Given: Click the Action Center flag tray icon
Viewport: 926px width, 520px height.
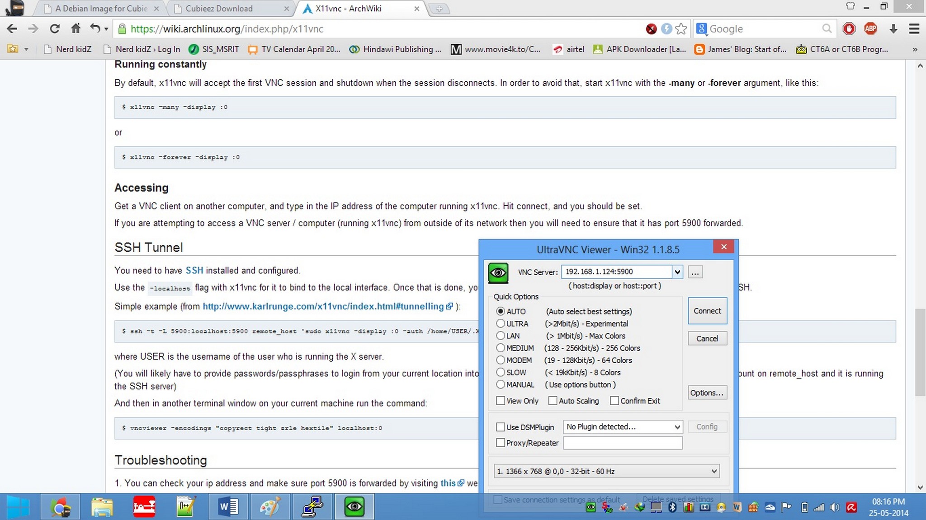Looking at the screenshot, I should coord(786,507).
